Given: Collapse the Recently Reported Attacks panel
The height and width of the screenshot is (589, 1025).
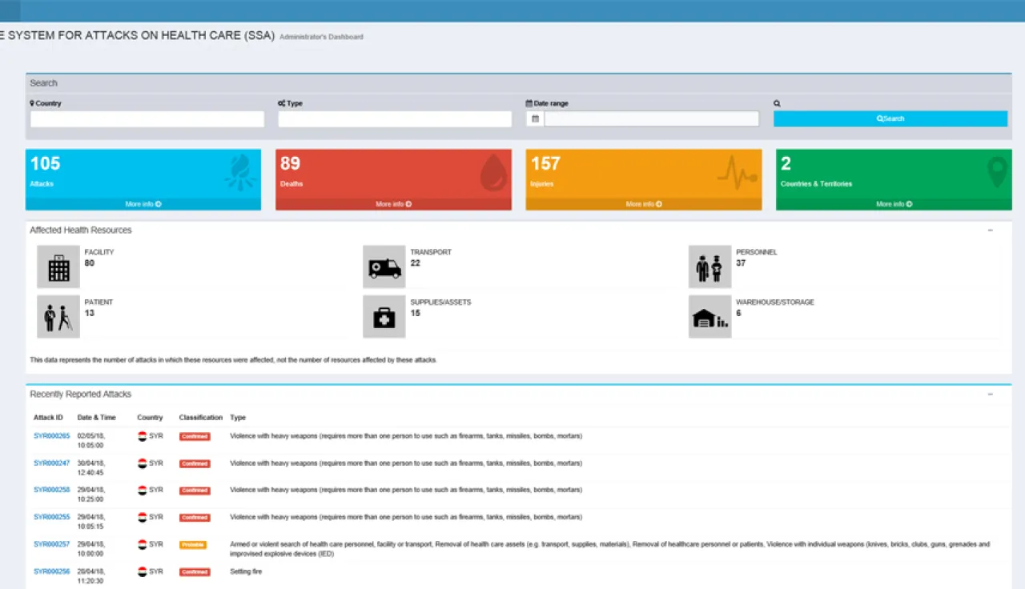Looking at the screenshot, I should [x=990, y=395].
